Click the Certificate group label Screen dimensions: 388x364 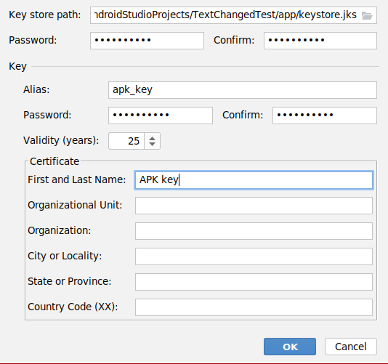(x=54, y=161)
